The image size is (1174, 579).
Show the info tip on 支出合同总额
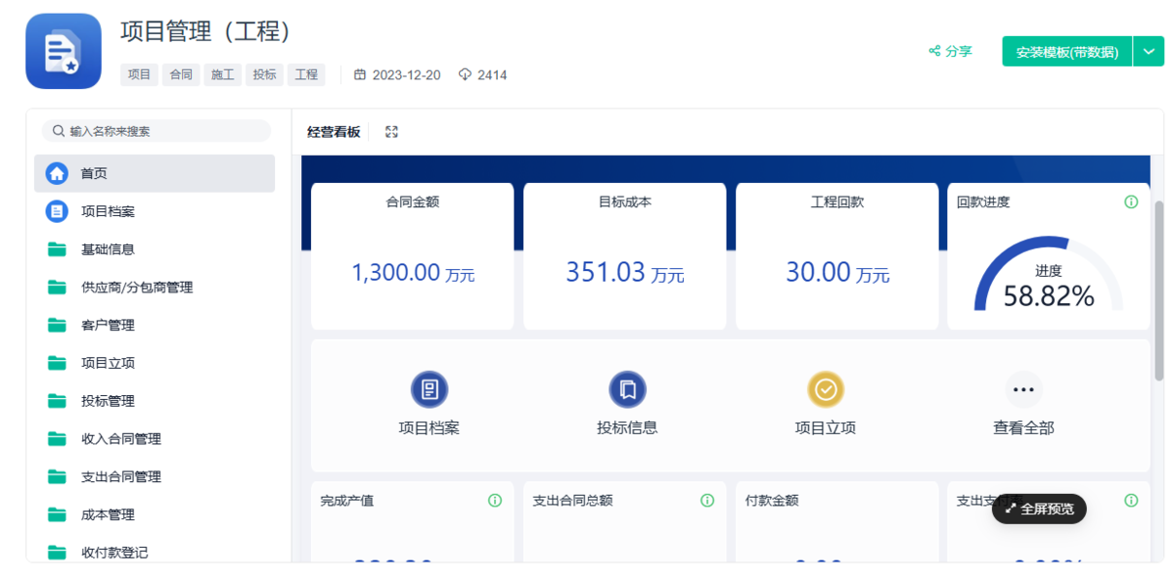click(706, 500)
